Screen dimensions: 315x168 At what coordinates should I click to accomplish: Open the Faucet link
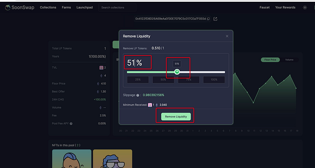coord(265,8)
